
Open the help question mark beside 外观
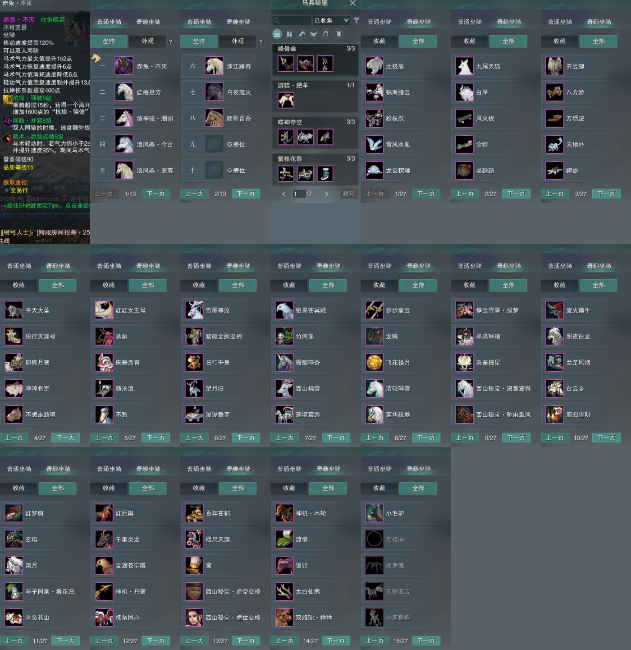point(171,41)
